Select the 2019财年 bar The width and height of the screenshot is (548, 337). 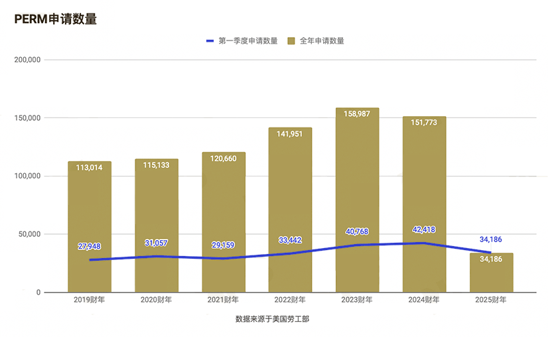pos(90,212)
